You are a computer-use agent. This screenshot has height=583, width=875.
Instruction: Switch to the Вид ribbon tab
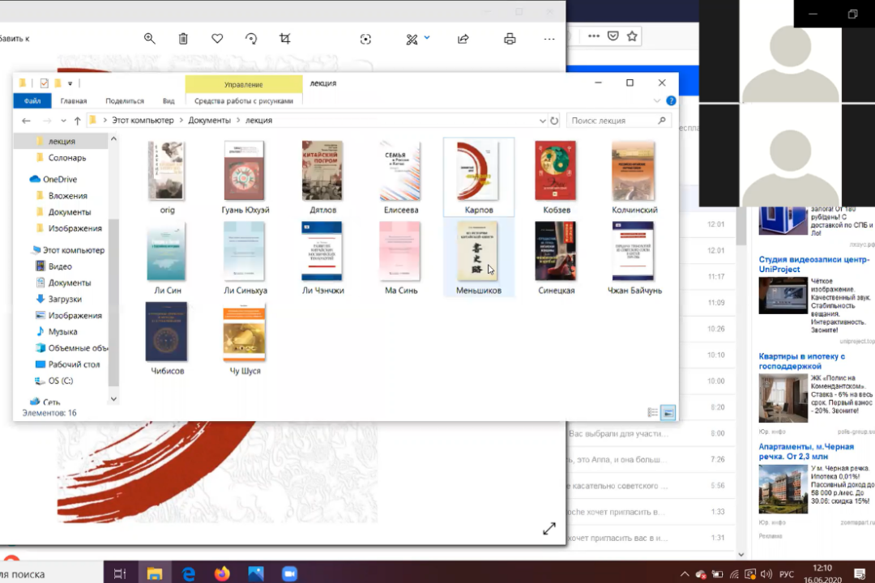click(169, 101)
